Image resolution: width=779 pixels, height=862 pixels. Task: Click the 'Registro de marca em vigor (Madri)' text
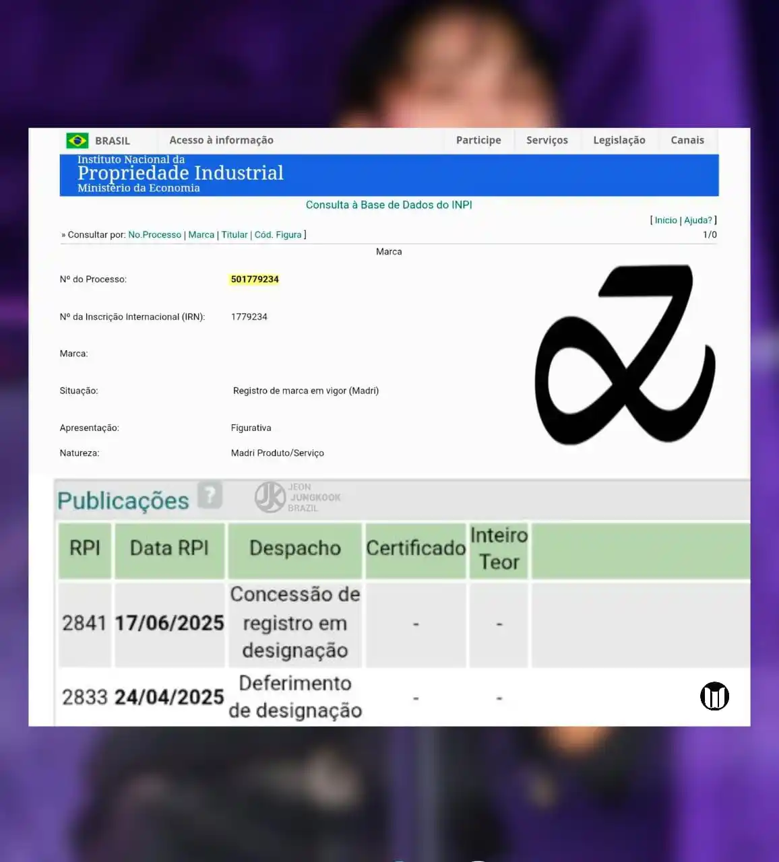pos(306,391)
